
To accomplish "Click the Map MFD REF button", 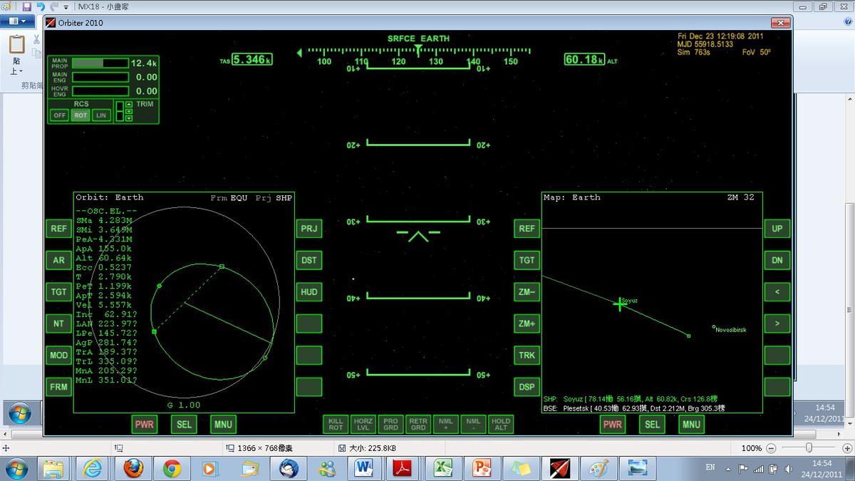I will (527, 229).
